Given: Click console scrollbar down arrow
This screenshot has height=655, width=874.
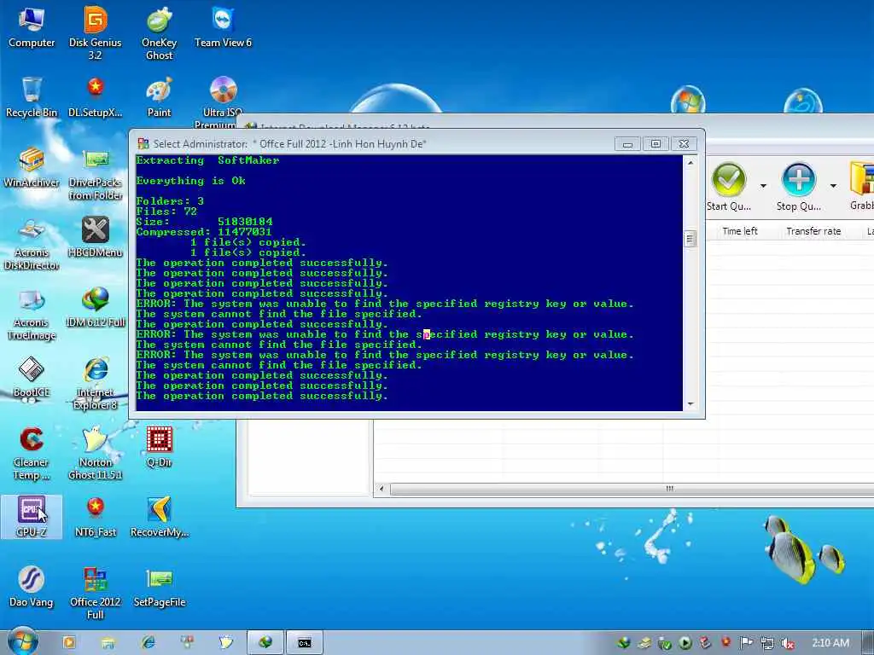Looking at the screenshot, I should (x=690, y=404).
